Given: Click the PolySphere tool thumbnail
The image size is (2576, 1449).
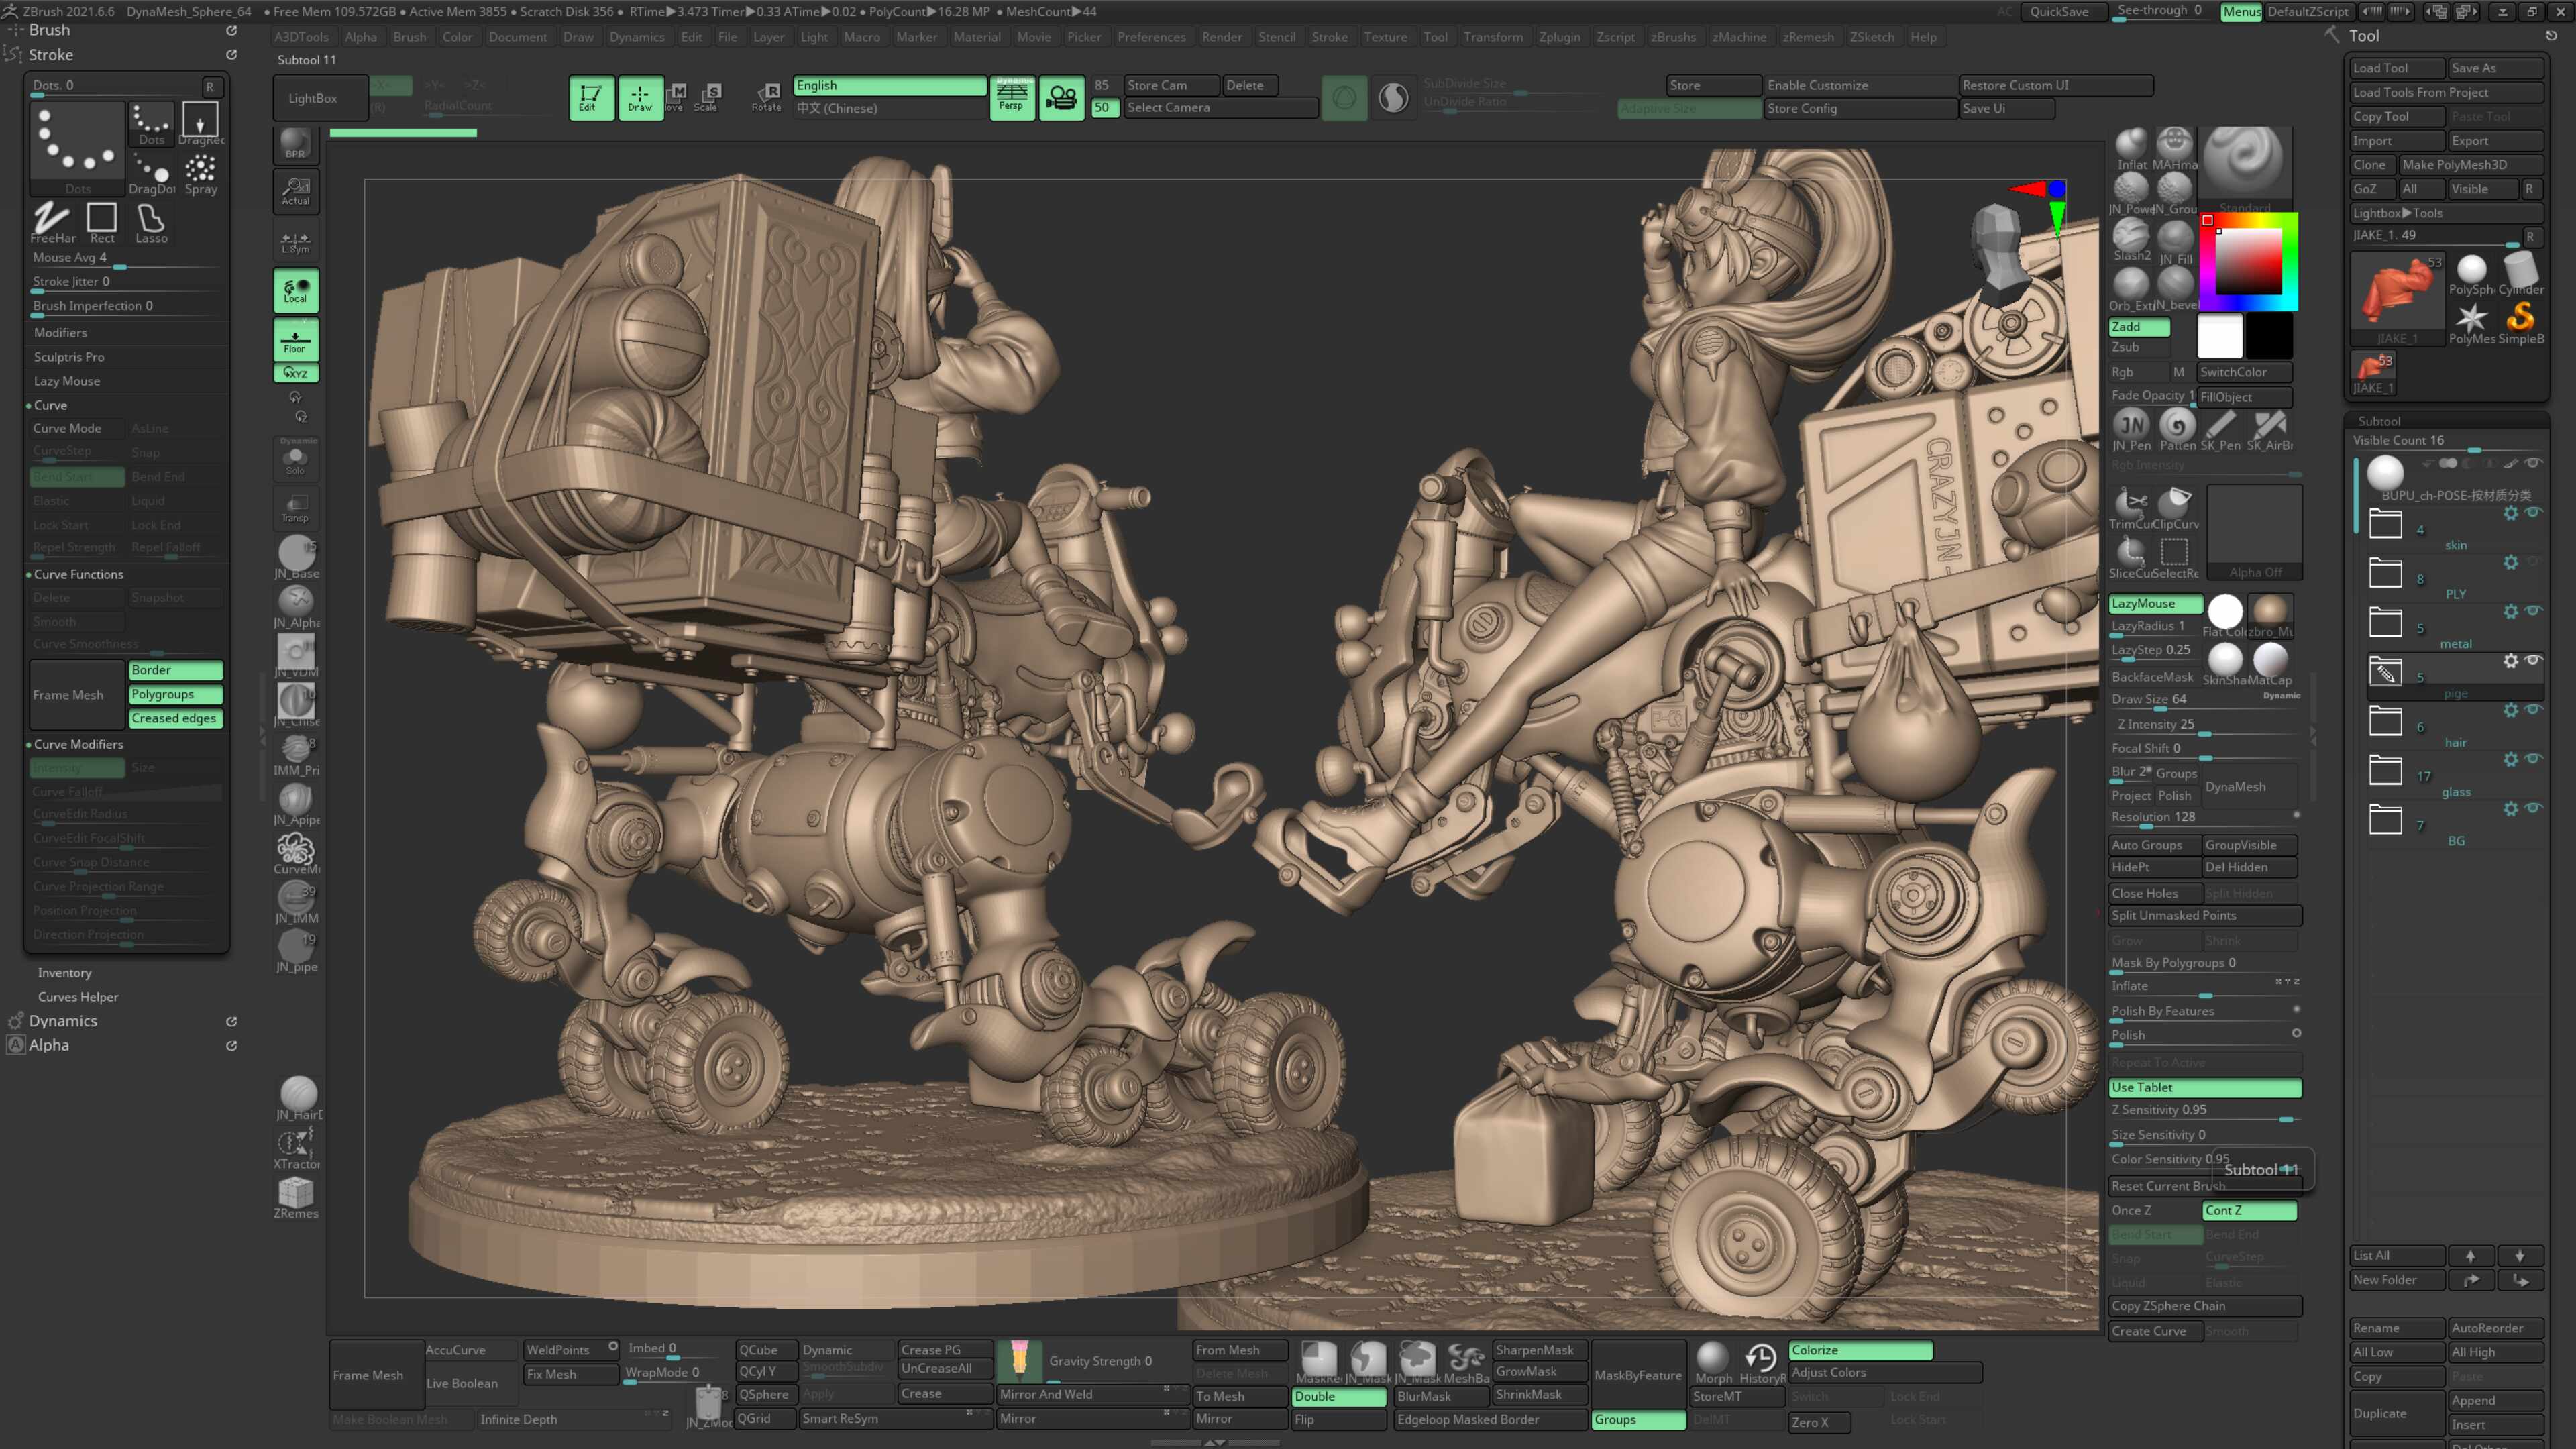Looking at the screenshot, I should coord(2472,273).
